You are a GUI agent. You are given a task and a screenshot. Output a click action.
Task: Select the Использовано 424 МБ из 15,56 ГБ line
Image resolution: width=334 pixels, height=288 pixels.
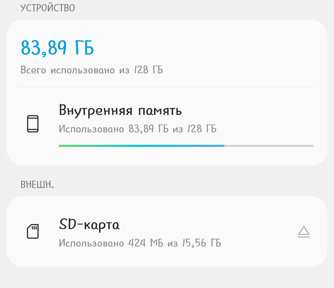(x=140, y=243)
